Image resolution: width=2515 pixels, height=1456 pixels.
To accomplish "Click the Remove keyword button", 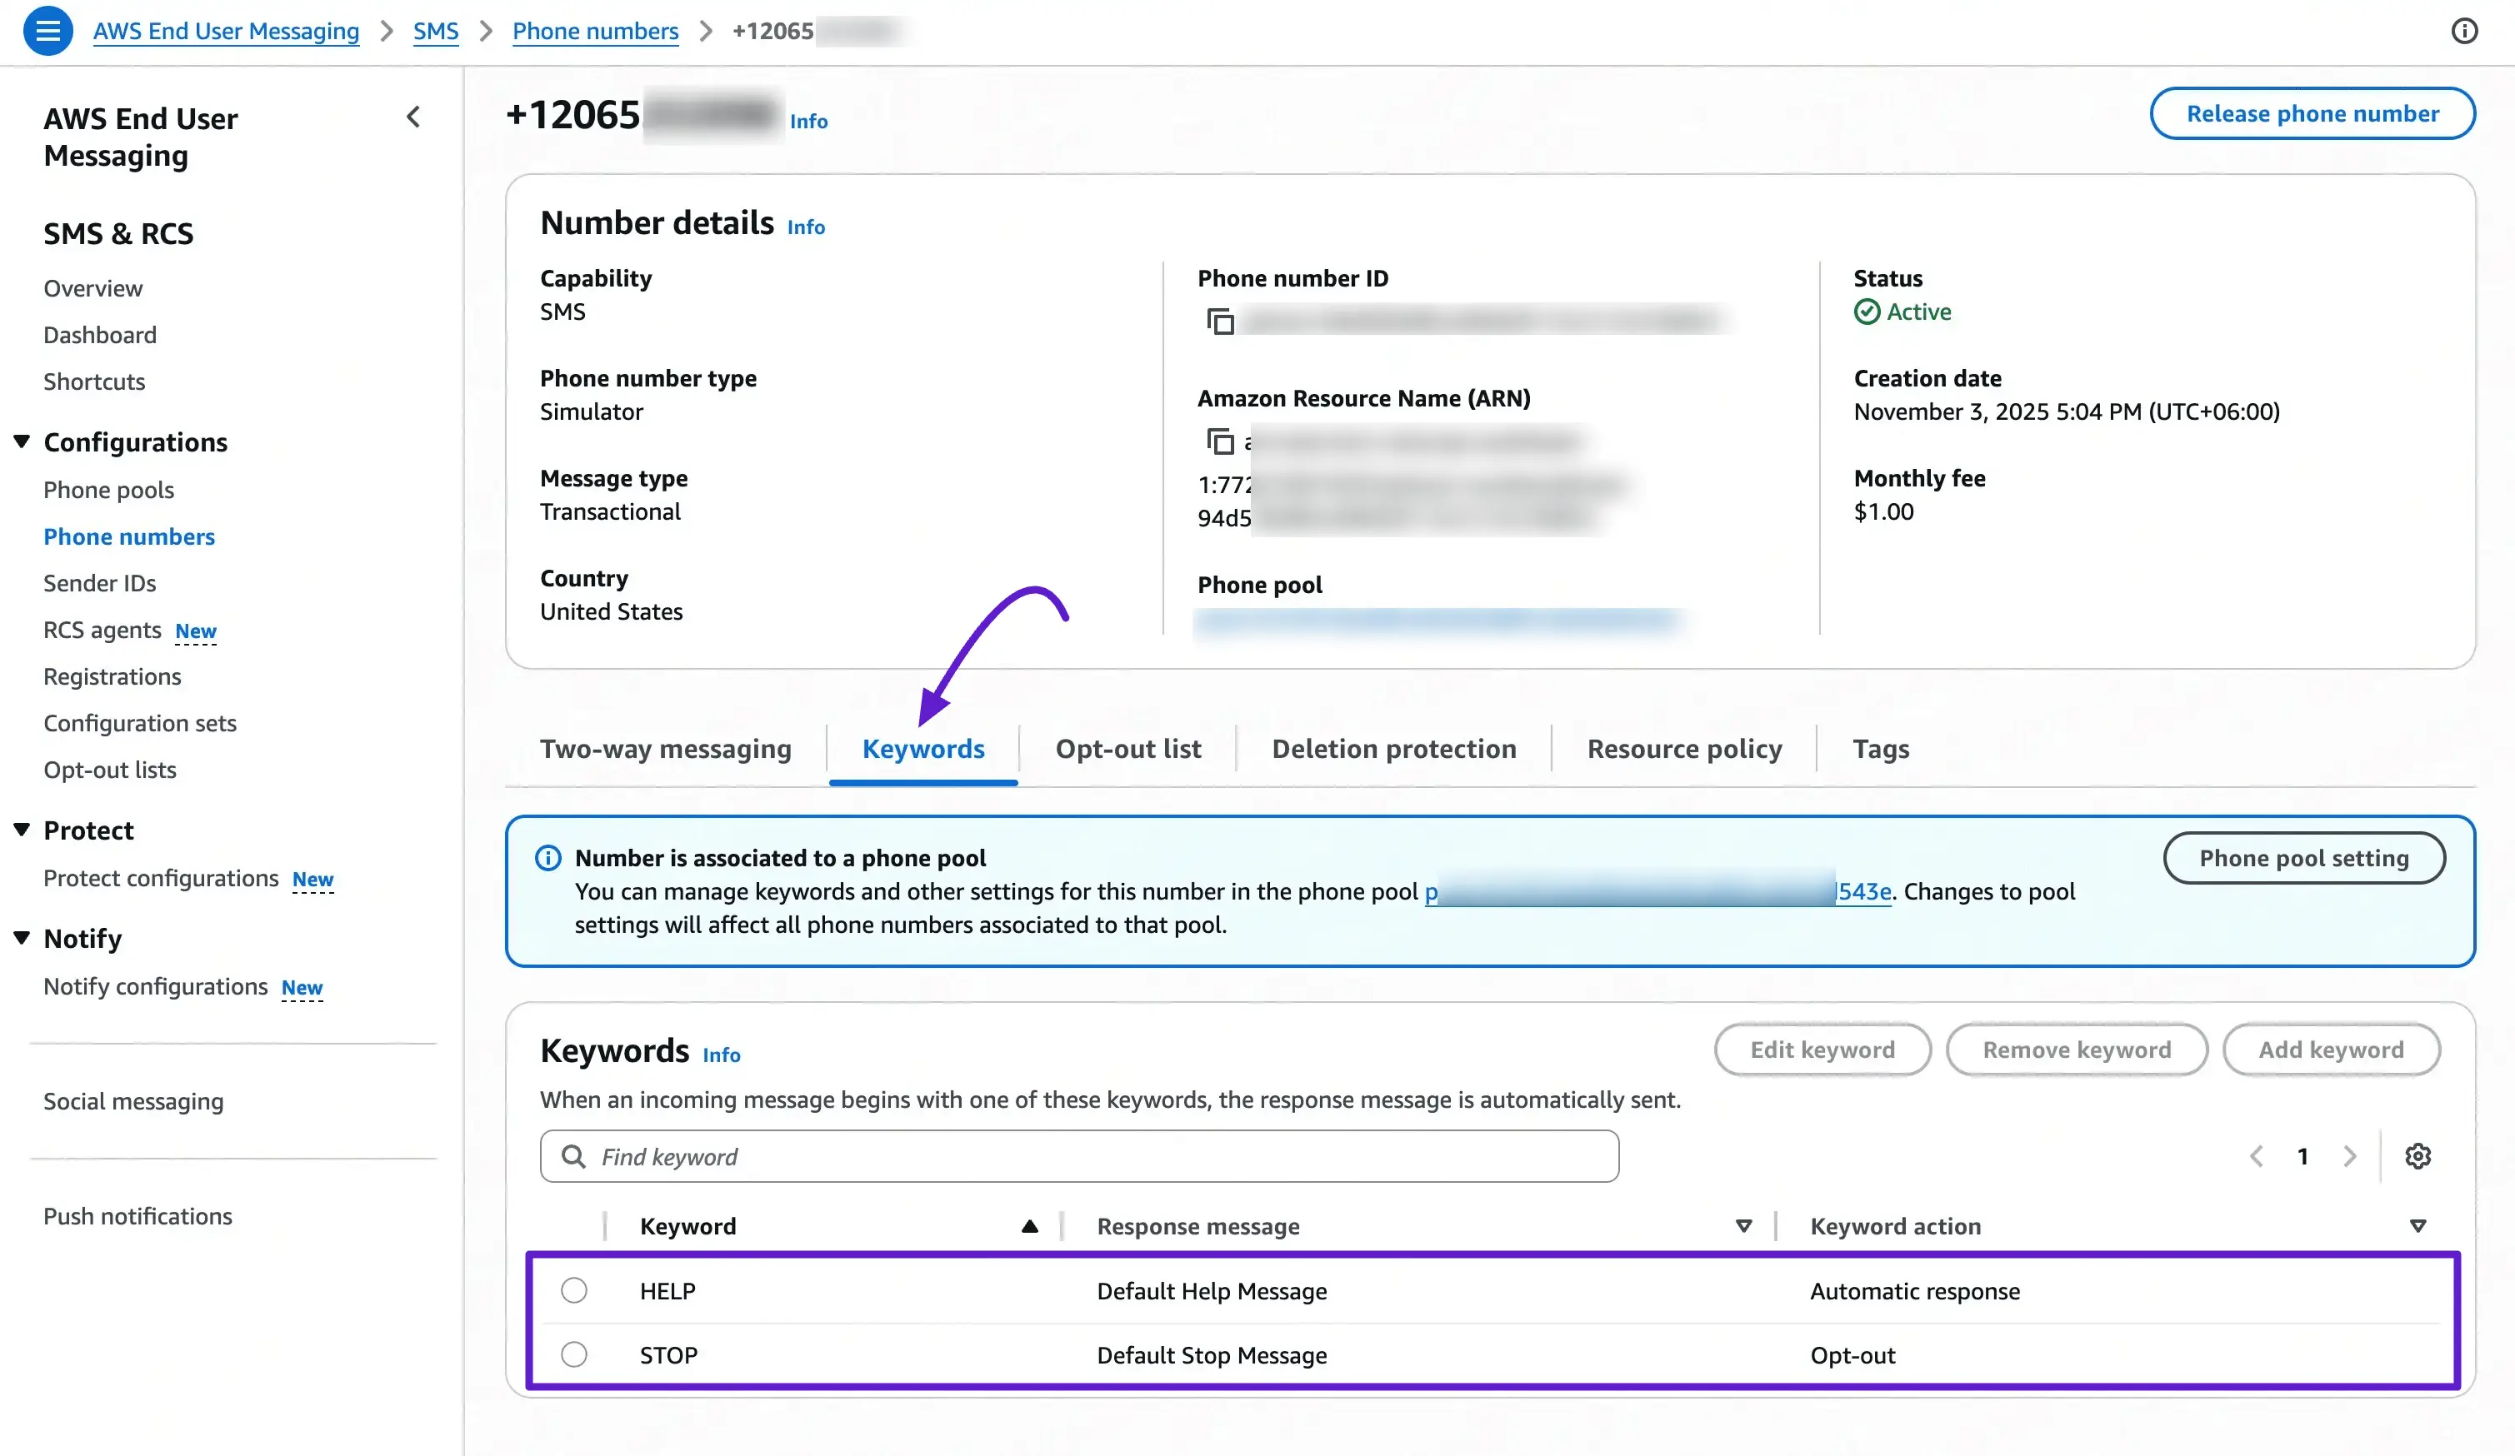I will click(2076, 1050).
